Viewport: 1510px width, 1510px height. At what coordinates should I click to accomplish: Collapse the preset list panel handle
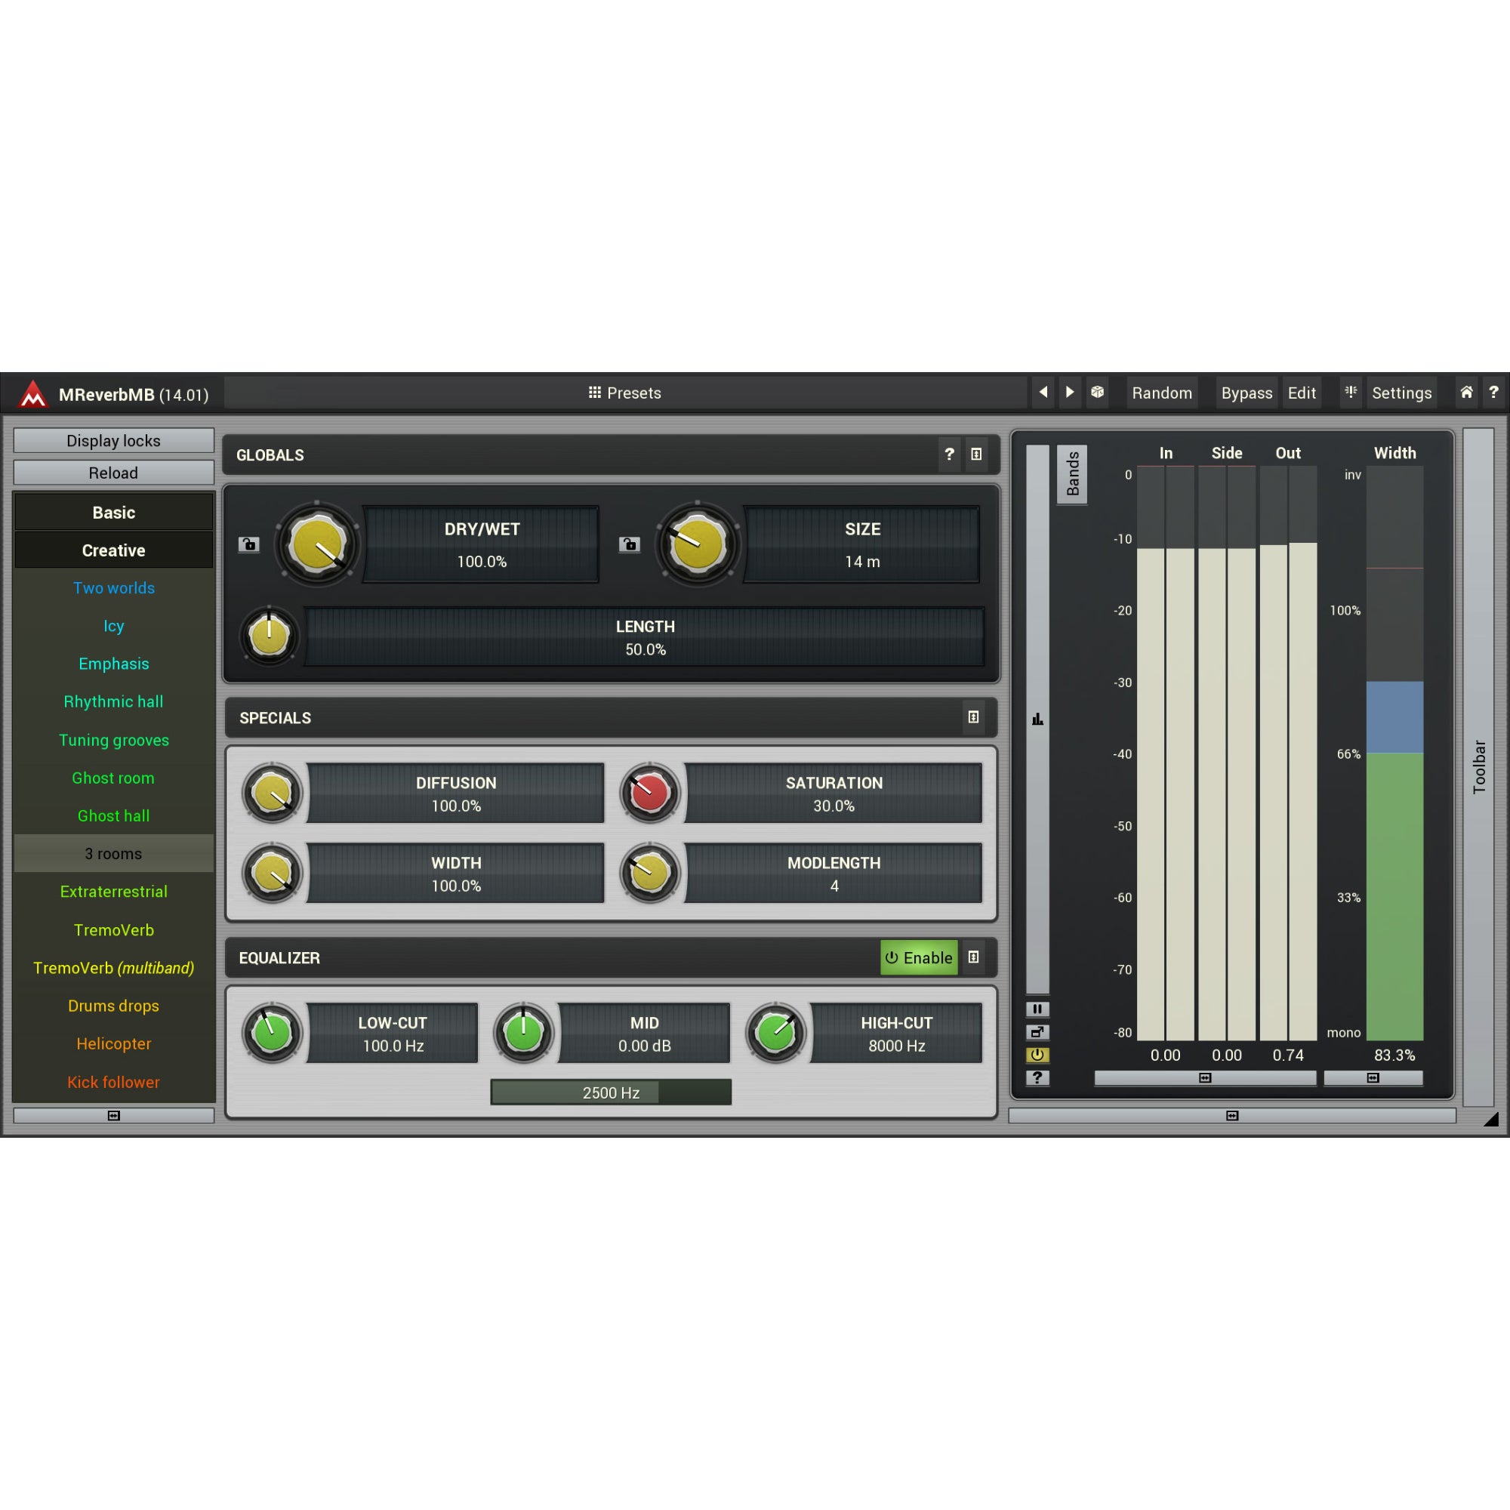(114, 1116)
